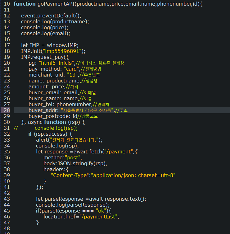
Task: Click 'if (rsp.success)' on line 32
Action: pos(48,134)
